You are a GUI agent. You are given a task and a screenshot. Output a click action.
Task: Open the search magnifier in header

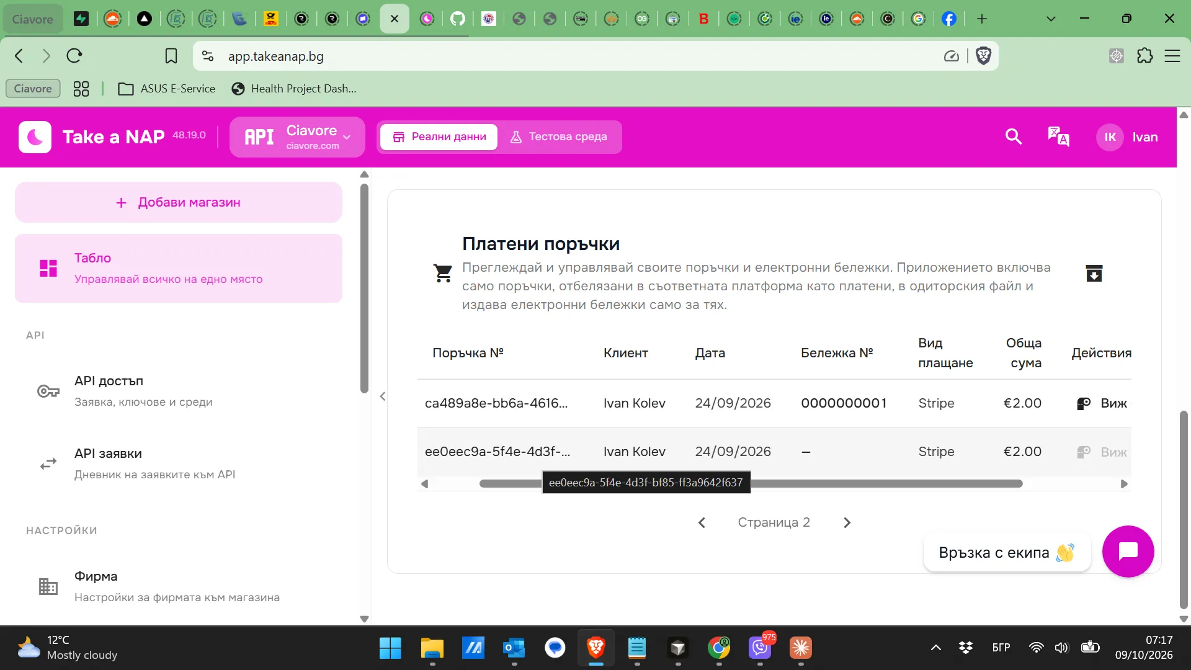[x=1014, y=136]
